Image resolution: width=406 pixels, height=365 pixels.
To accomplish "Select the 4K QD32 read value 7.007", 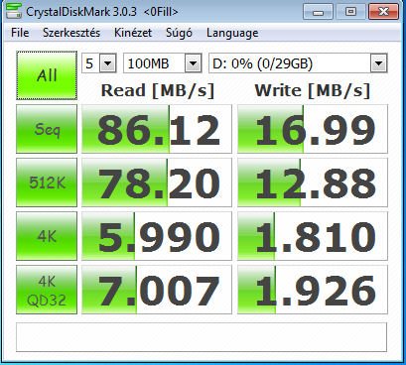I will [157, 290].
